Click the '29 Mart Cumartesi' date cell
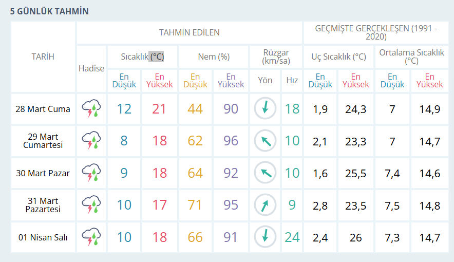The image size is (454, 262). point(43,141)
